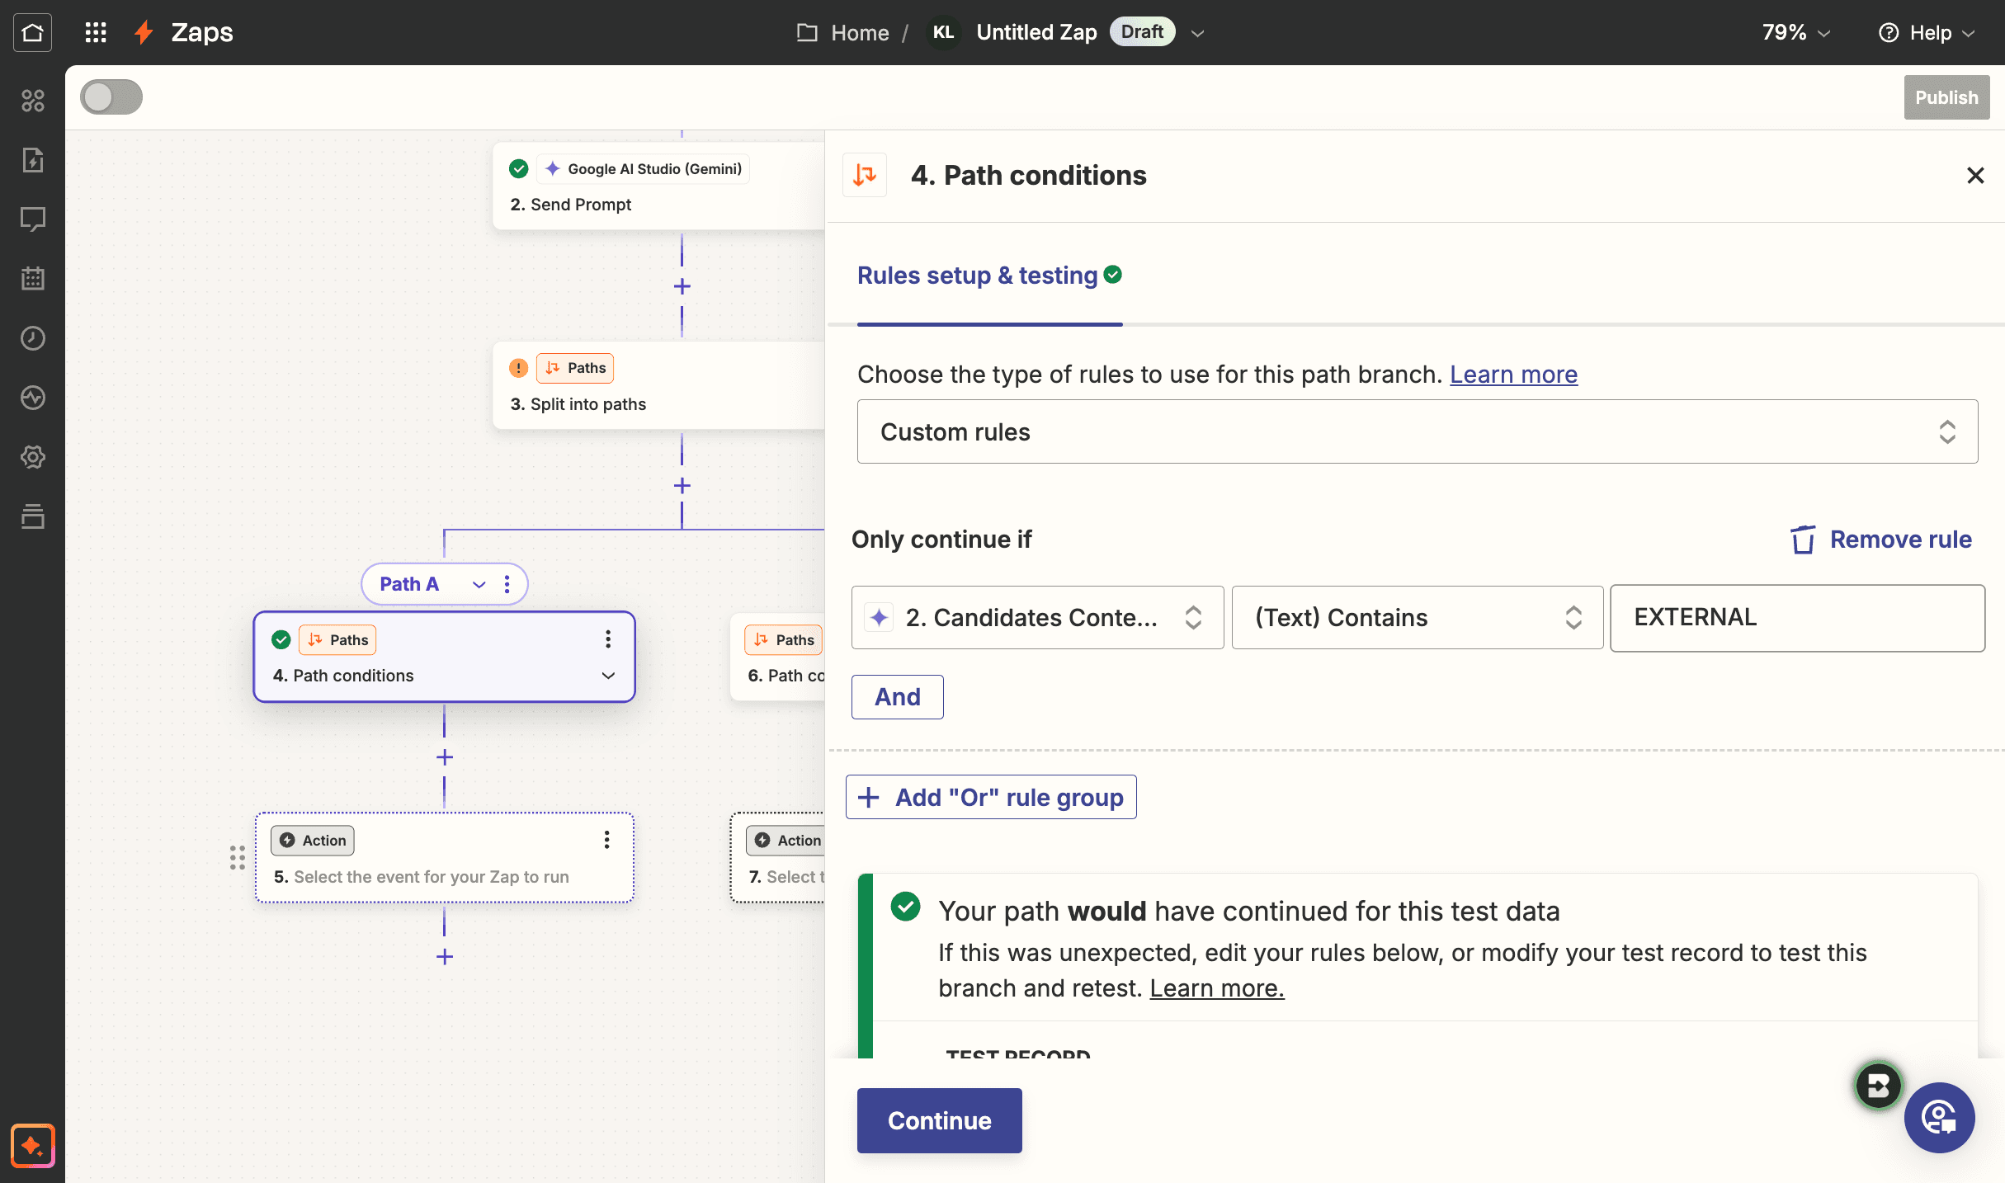The height and width of the screenshot is (1183, 2005).
Task: Open the apps grid launcher icon
Action: 96,32
